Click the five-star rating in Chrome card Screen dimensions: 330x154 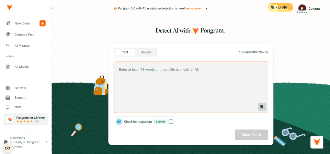[24, 121]
